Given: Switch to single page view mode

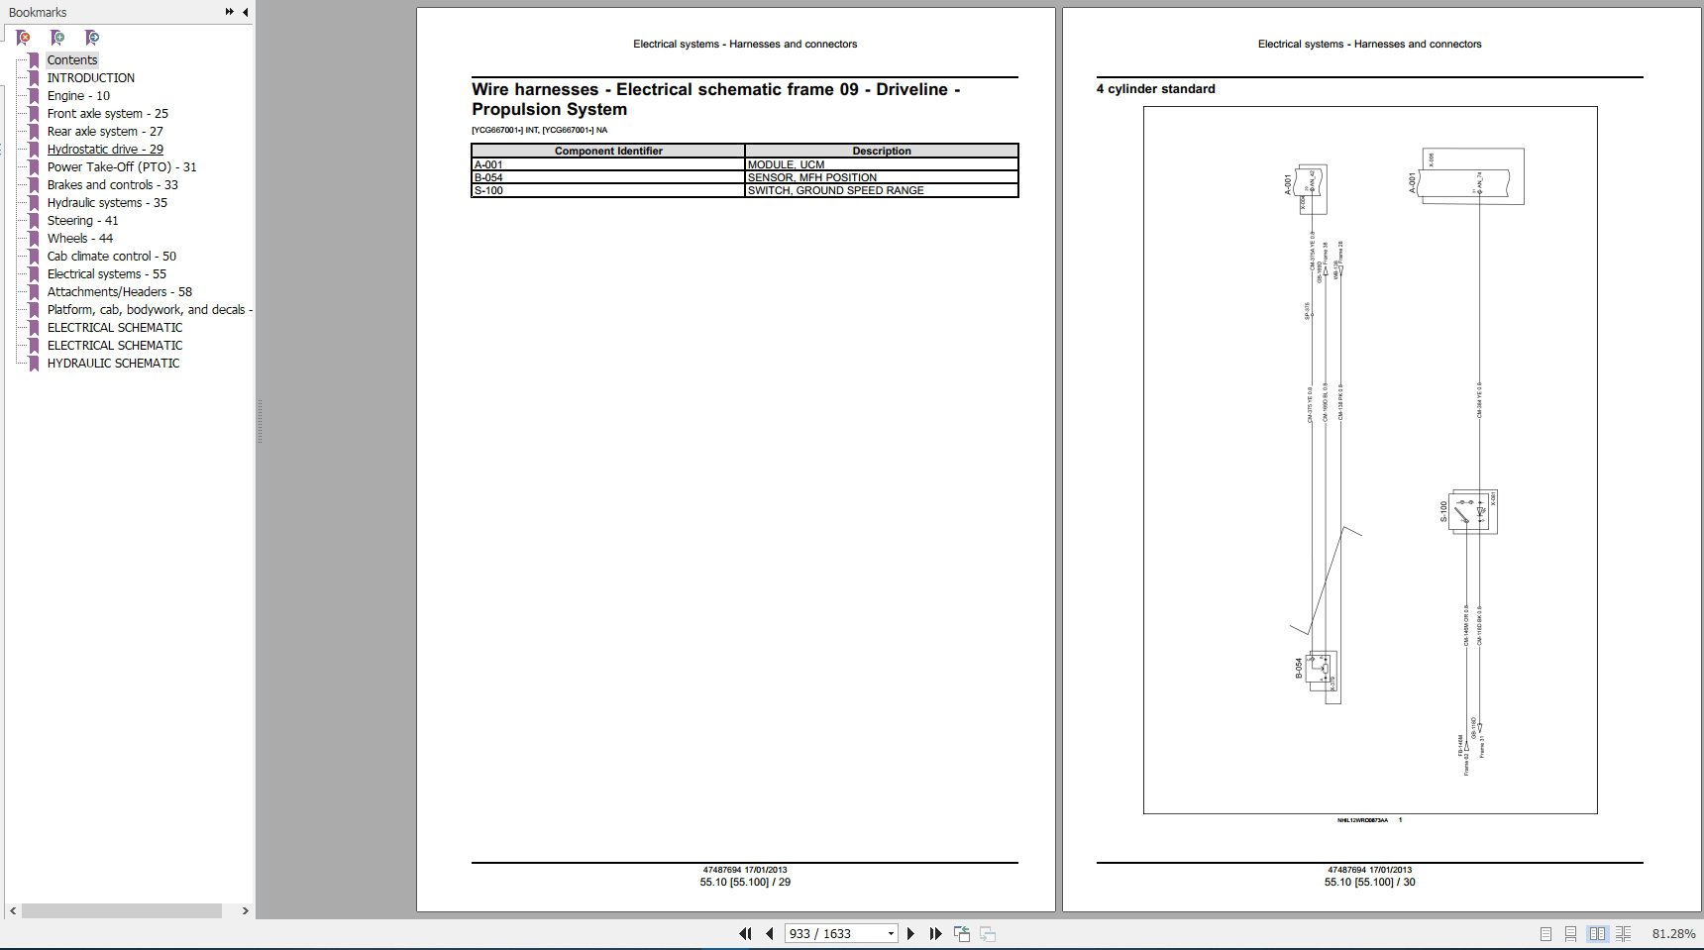Looking at the screenshot, I should point(1546,933).
